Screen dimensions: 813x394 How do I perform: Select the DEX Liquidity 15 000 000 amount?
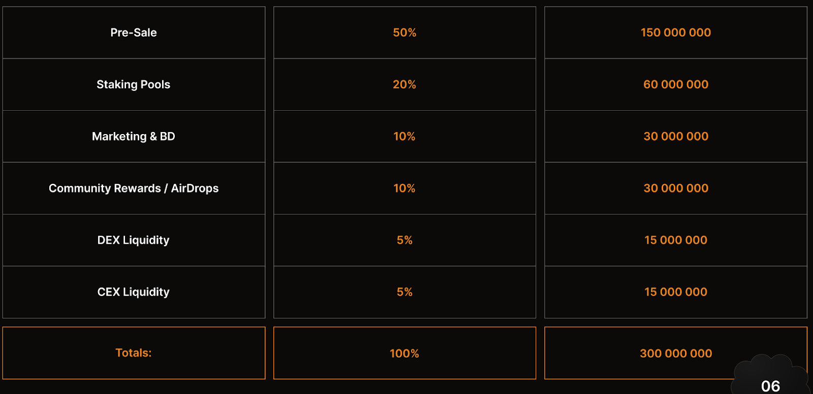[676, 240]
